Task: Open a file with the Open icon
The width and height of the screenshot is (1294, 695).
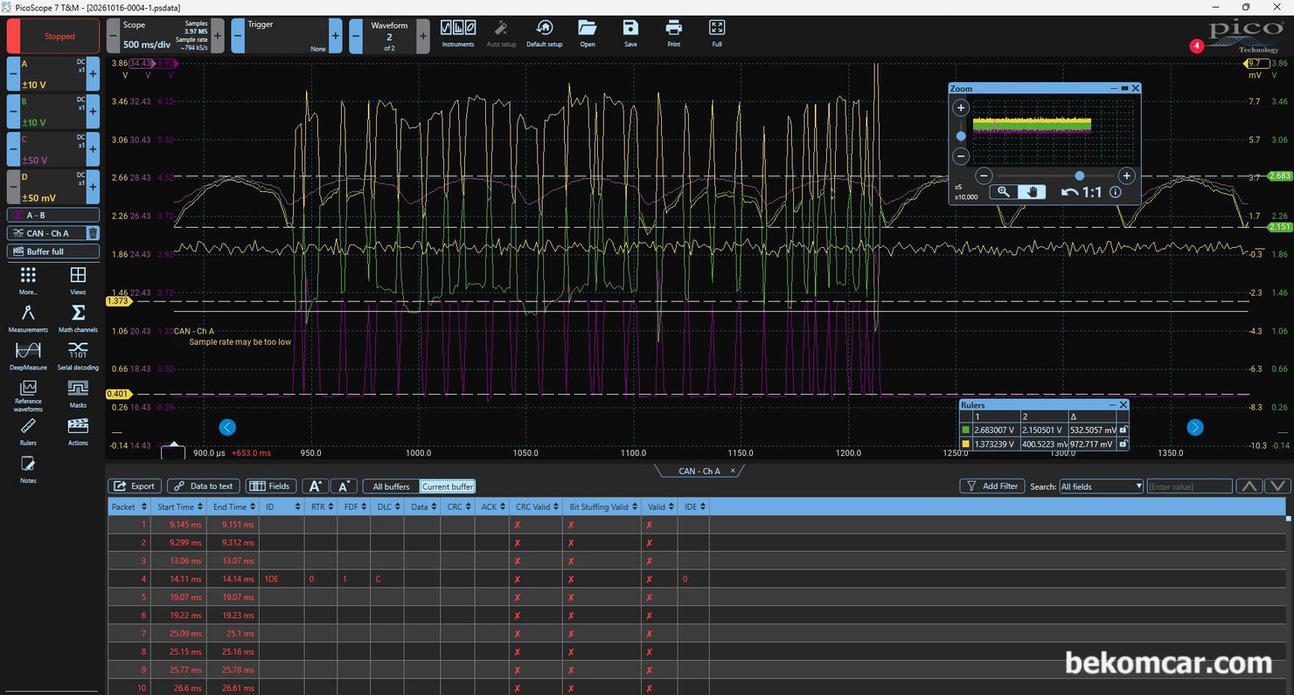Action: (x=587, y=33)
